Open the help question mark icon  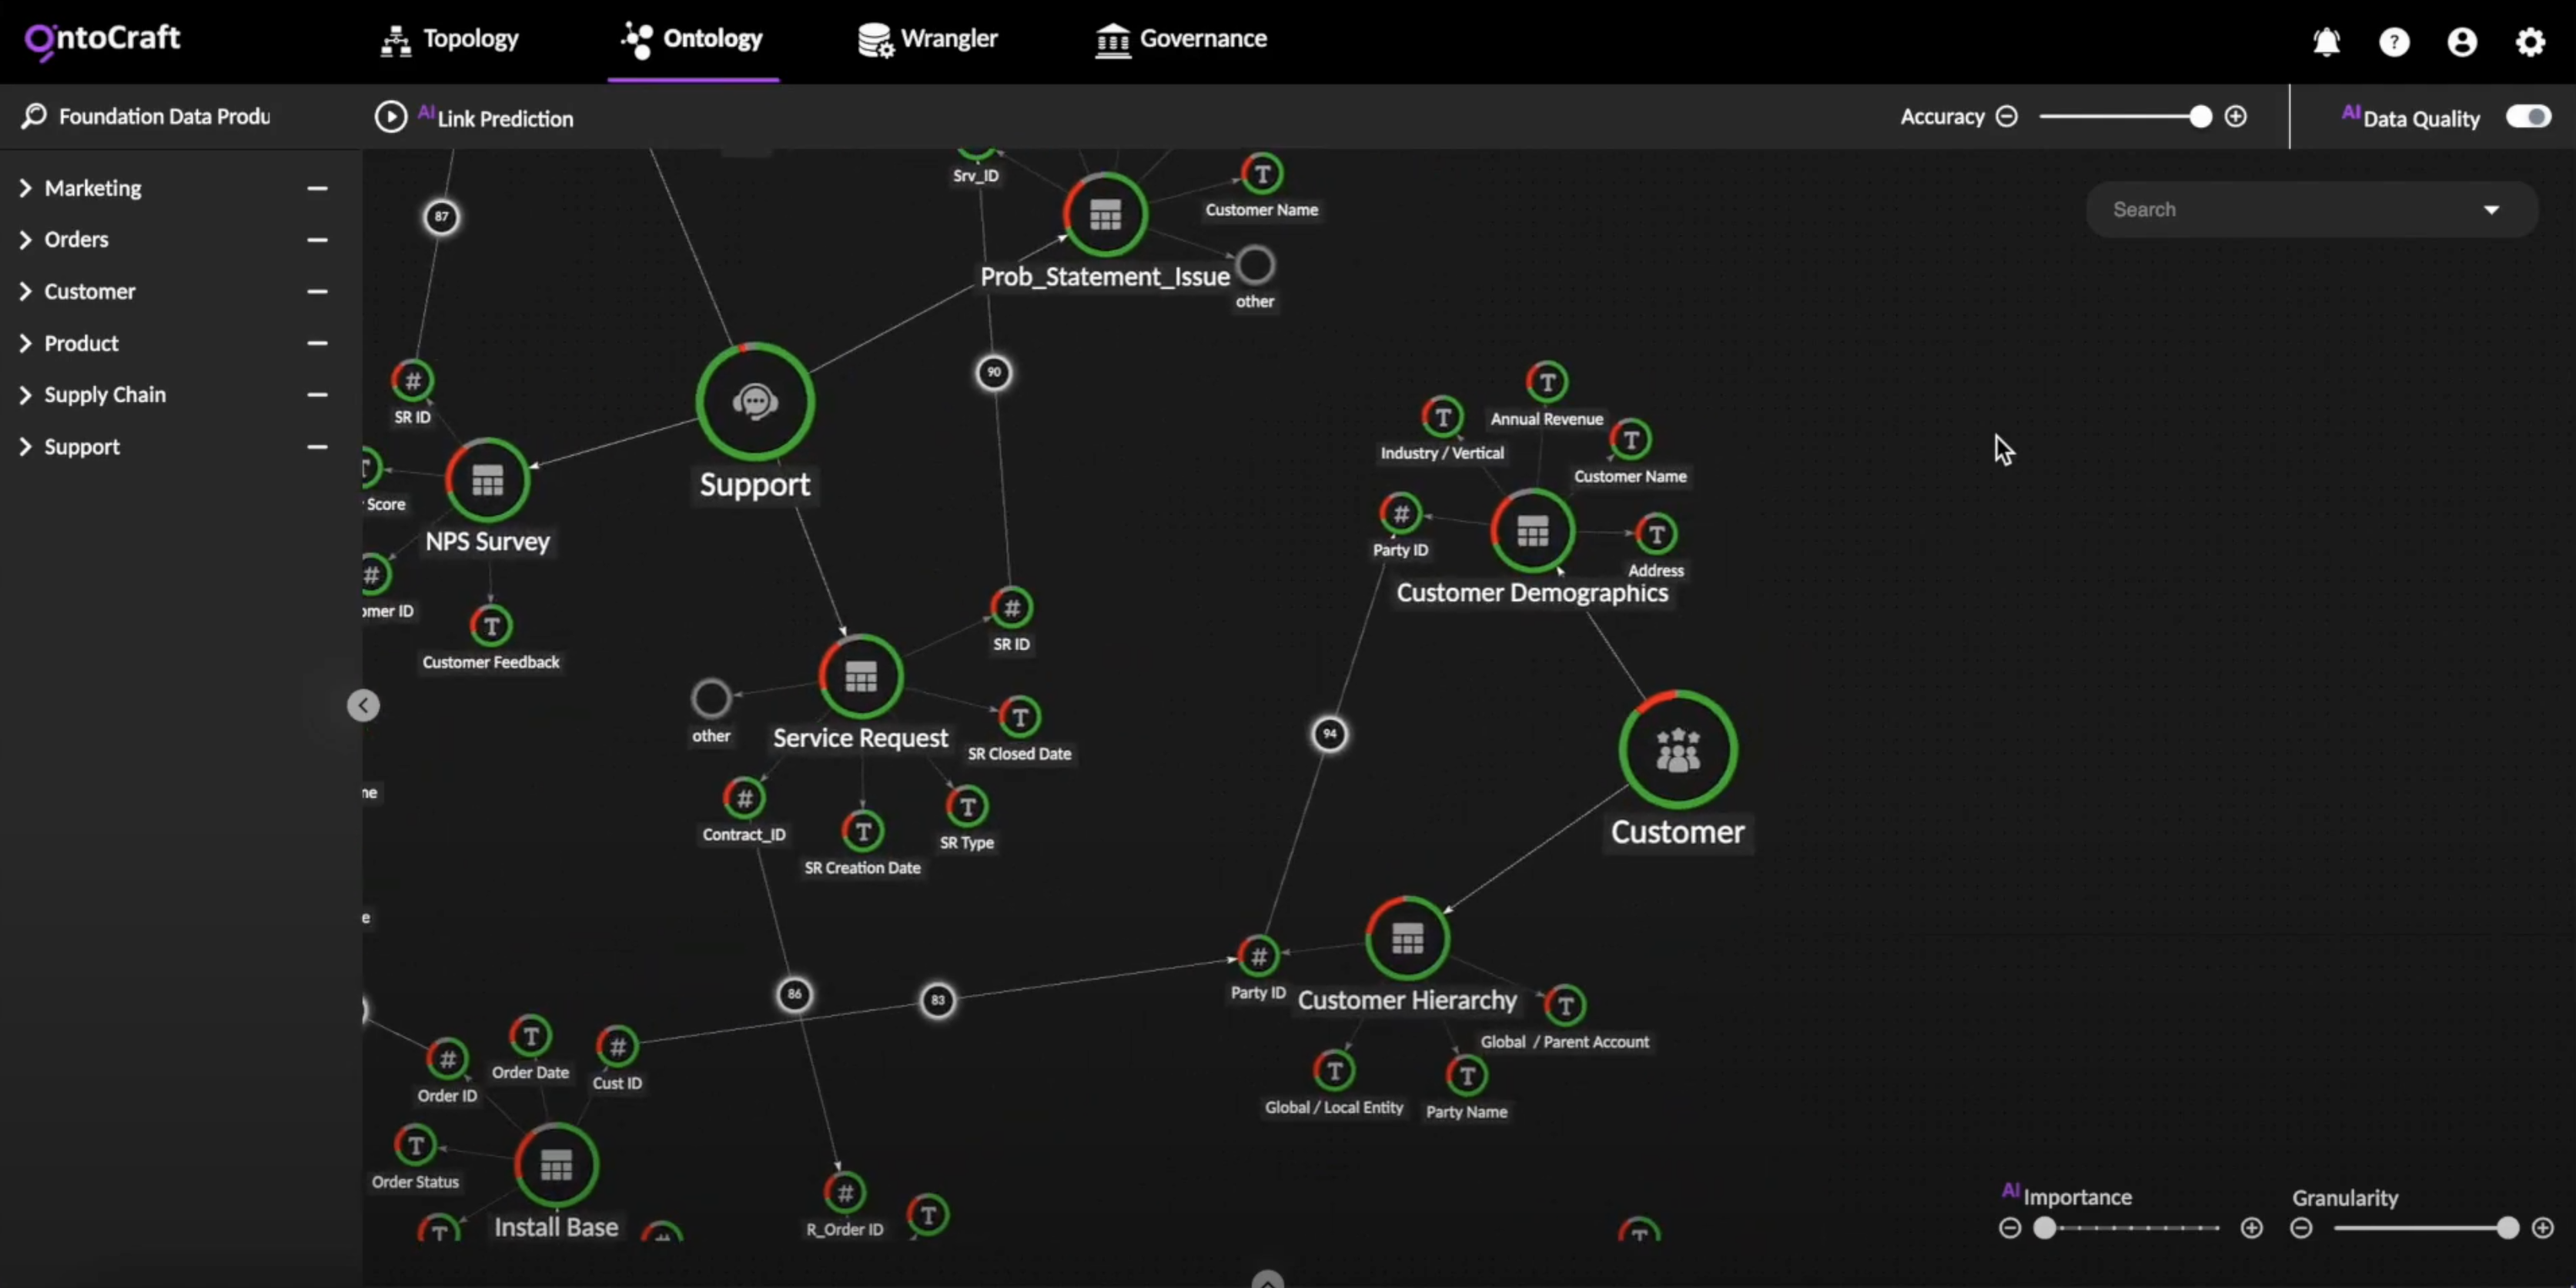coord(2394,42)
